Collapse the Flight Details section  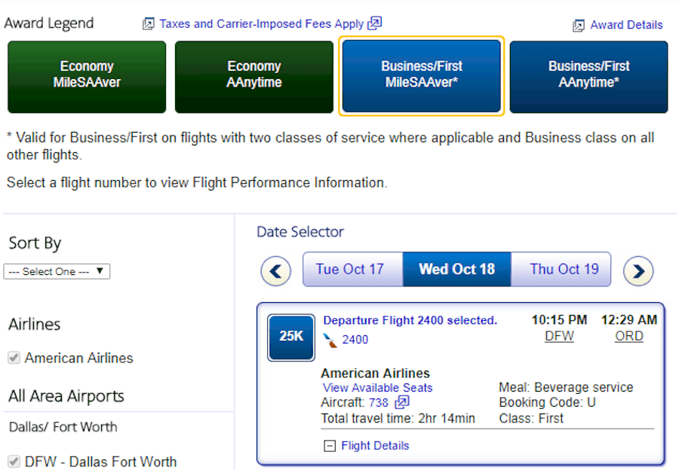click(x=330, y=446)
